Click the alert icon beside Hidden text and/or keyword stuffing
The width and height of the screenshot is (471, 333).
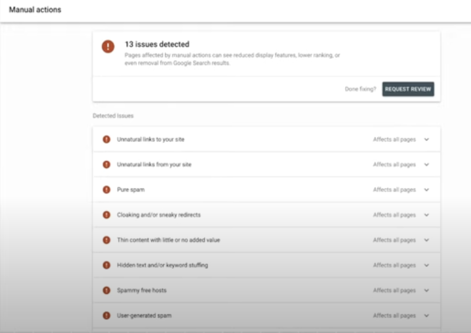point(107,265)
